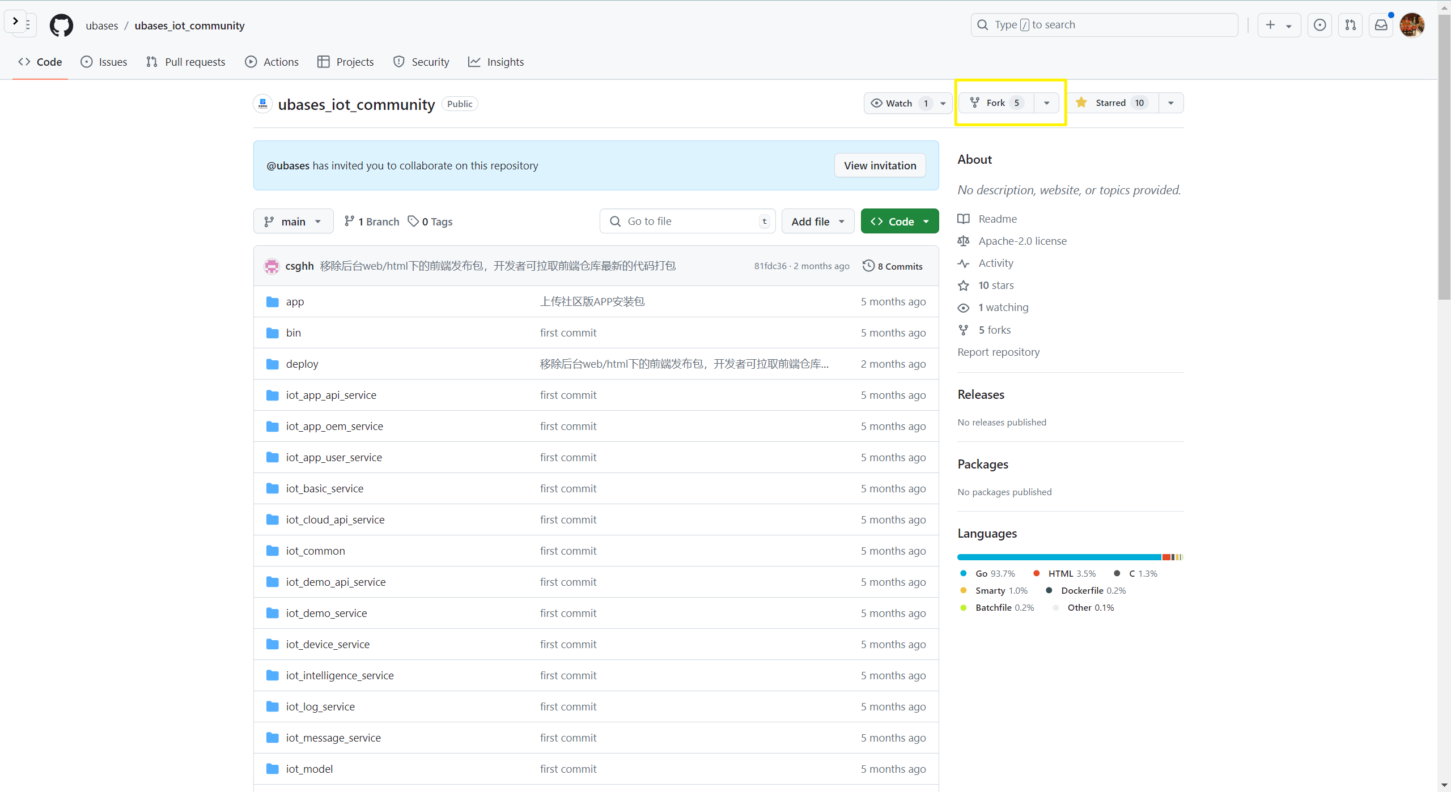Expand the Fork options dropdown arrow

click(1046, 103)
